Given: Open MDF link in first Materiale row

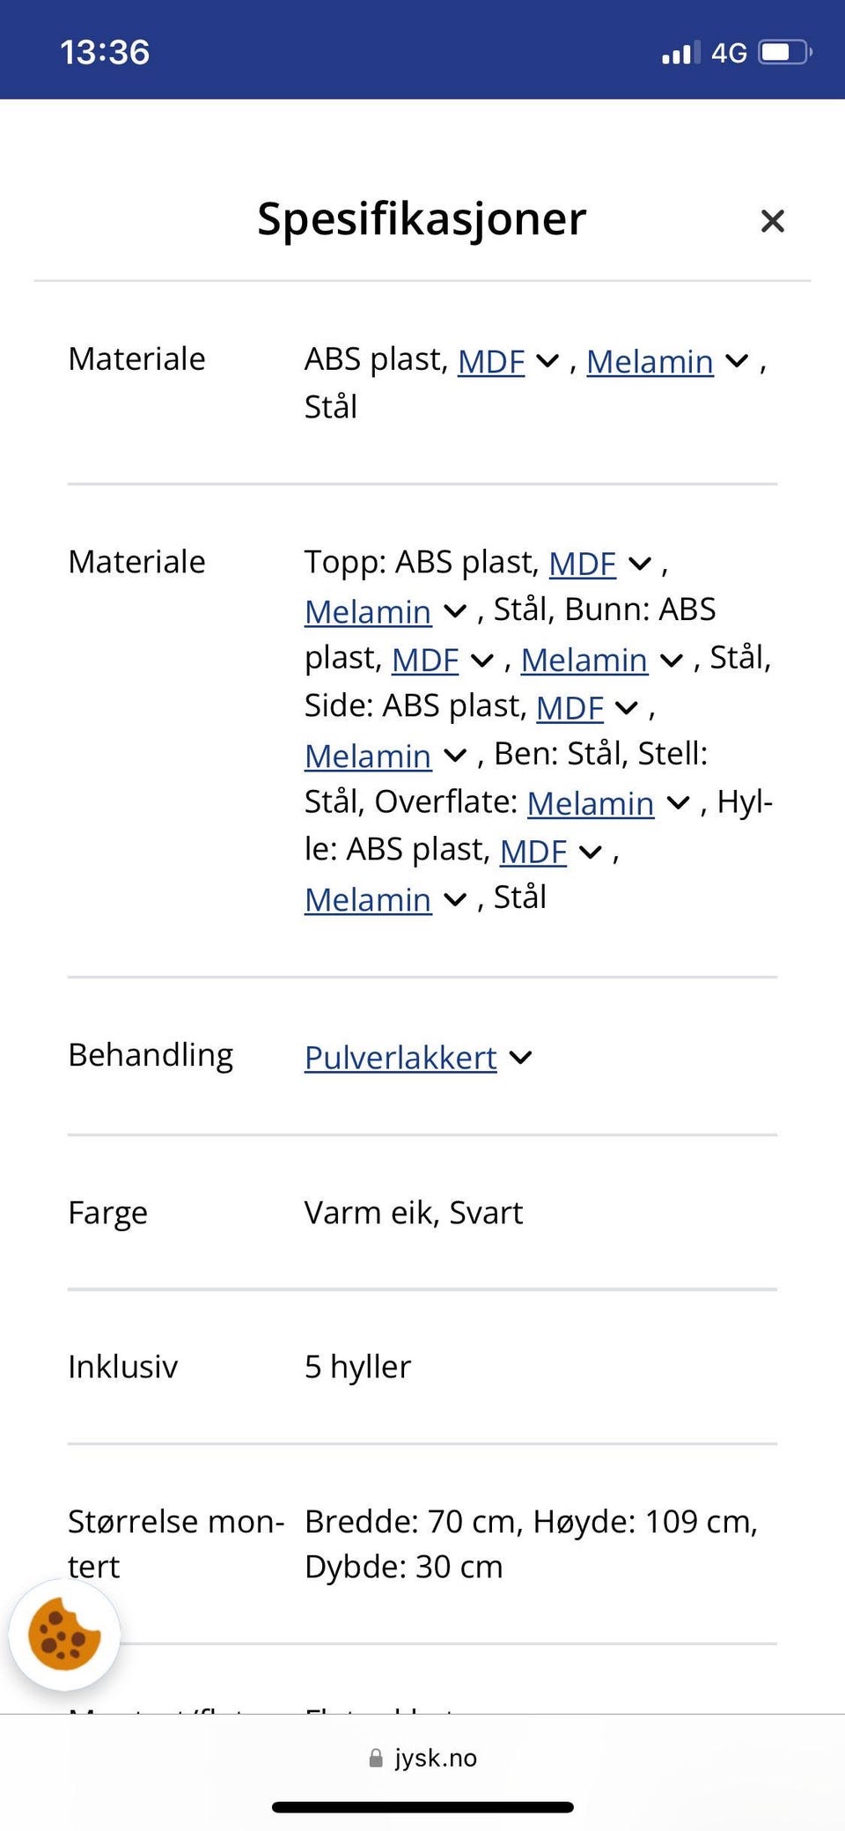Looking at the screenshot, I should 491,362.
